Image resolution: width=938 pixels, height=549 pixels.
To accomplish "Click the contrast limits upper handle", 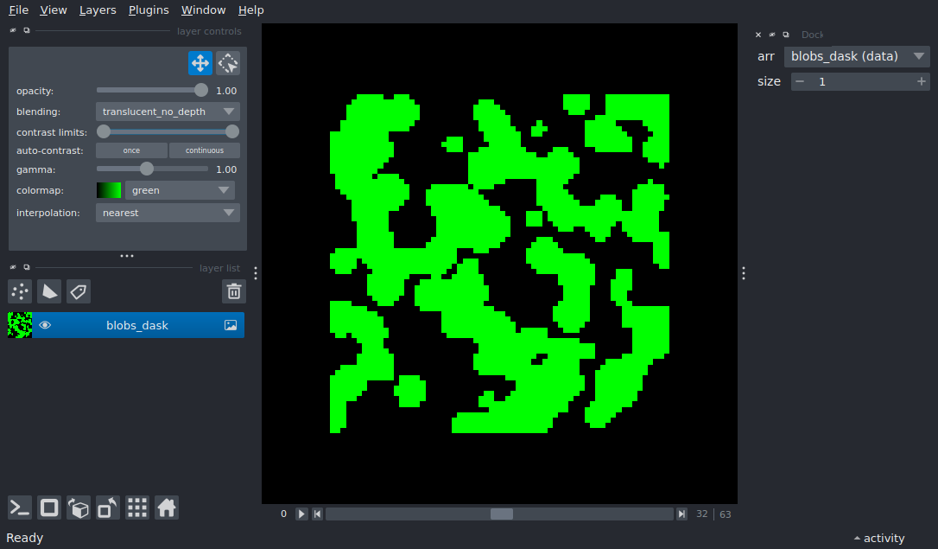I will 232,131.
